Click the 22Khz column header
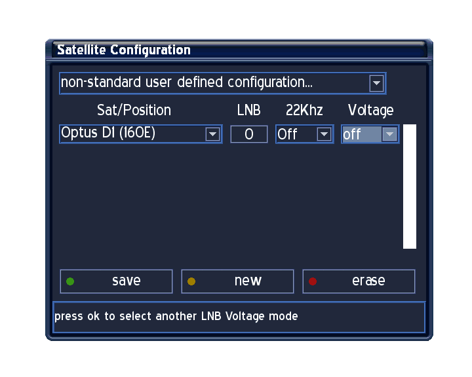 coord(304,111)
